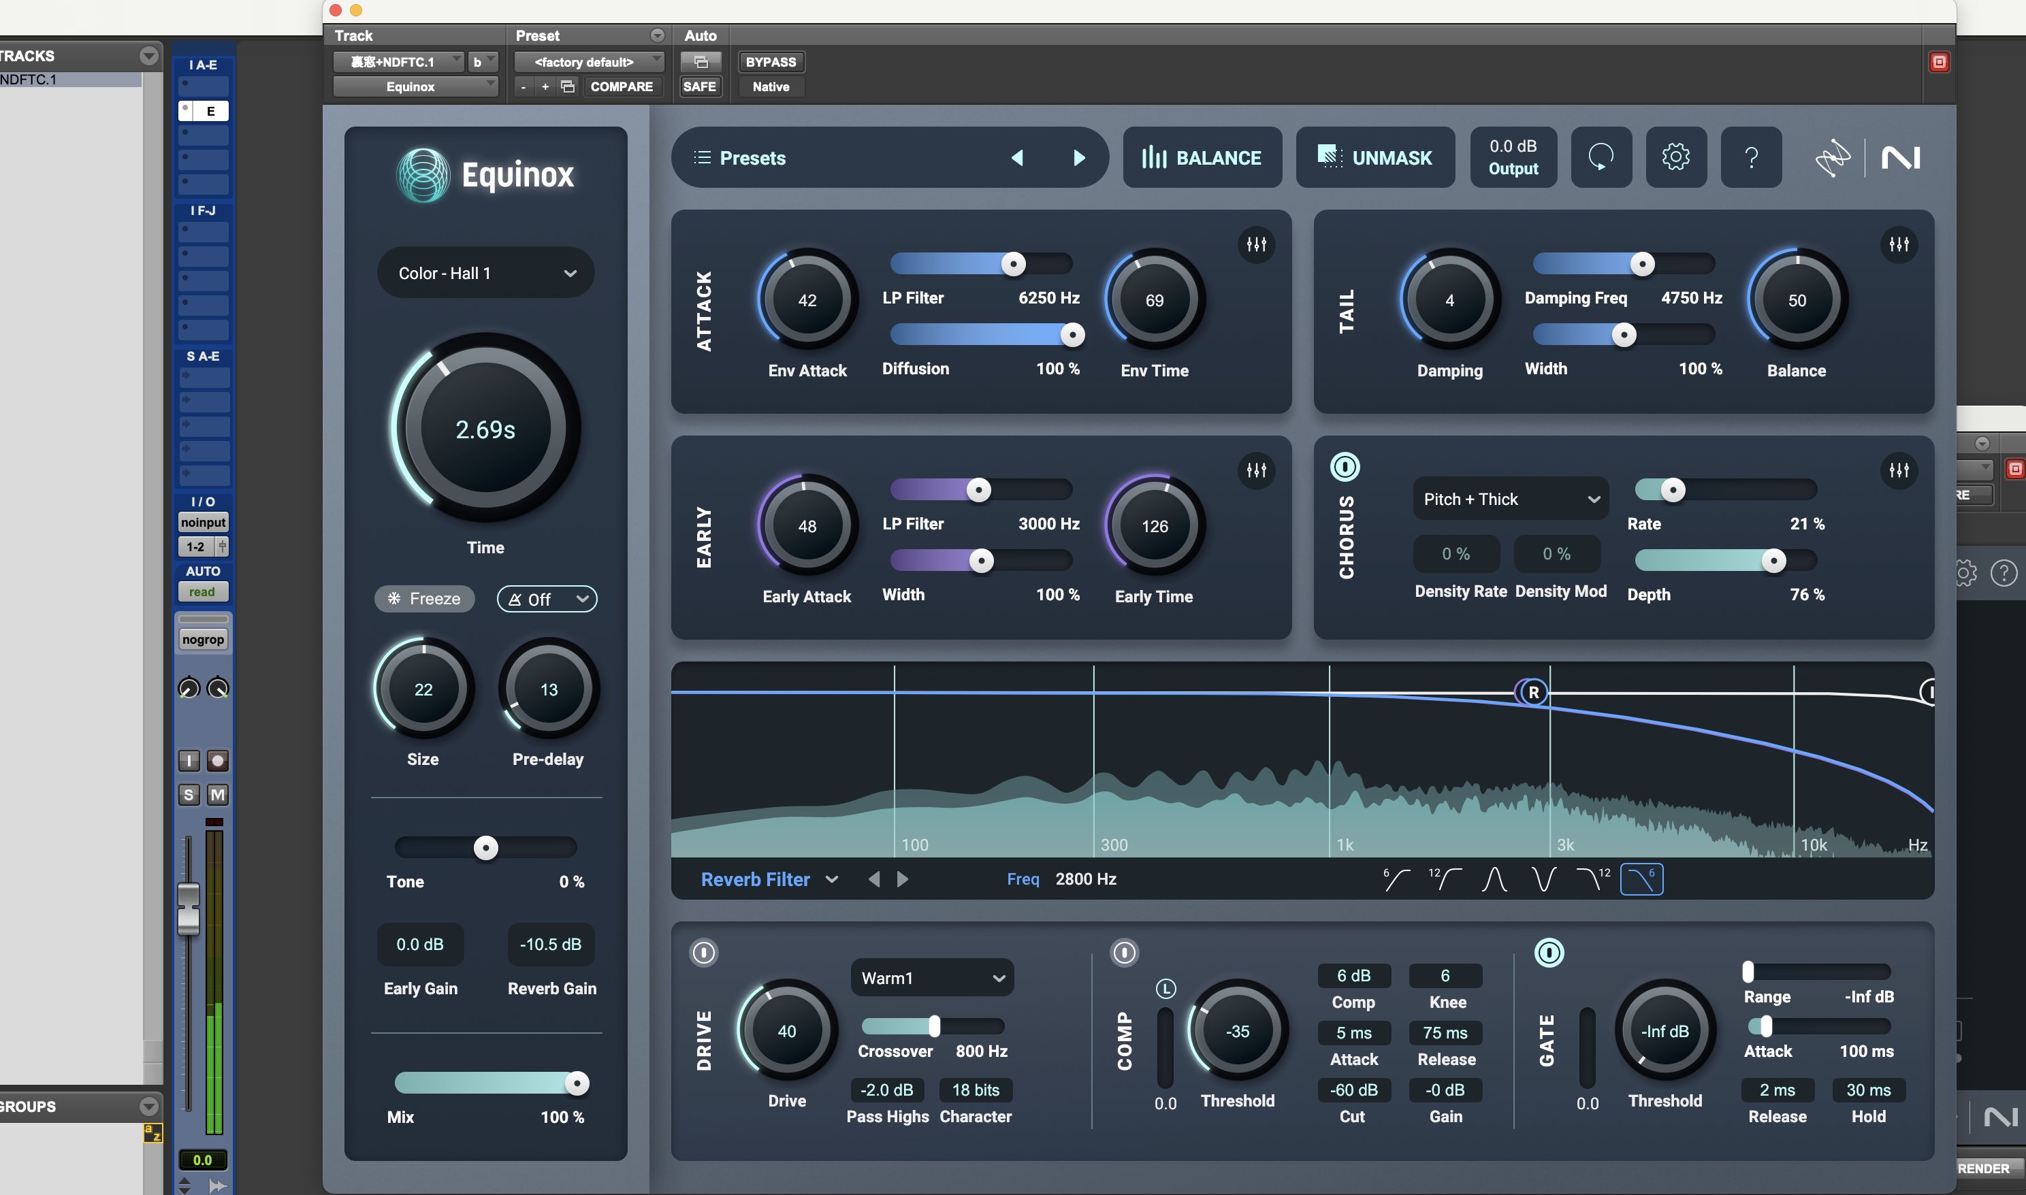
Task: Step to the next filter band arrow
Action: click(x=902, y=879)
